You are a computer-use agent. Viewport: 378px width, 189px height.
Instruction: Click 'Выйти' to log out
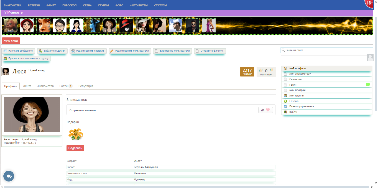[293, 112]
